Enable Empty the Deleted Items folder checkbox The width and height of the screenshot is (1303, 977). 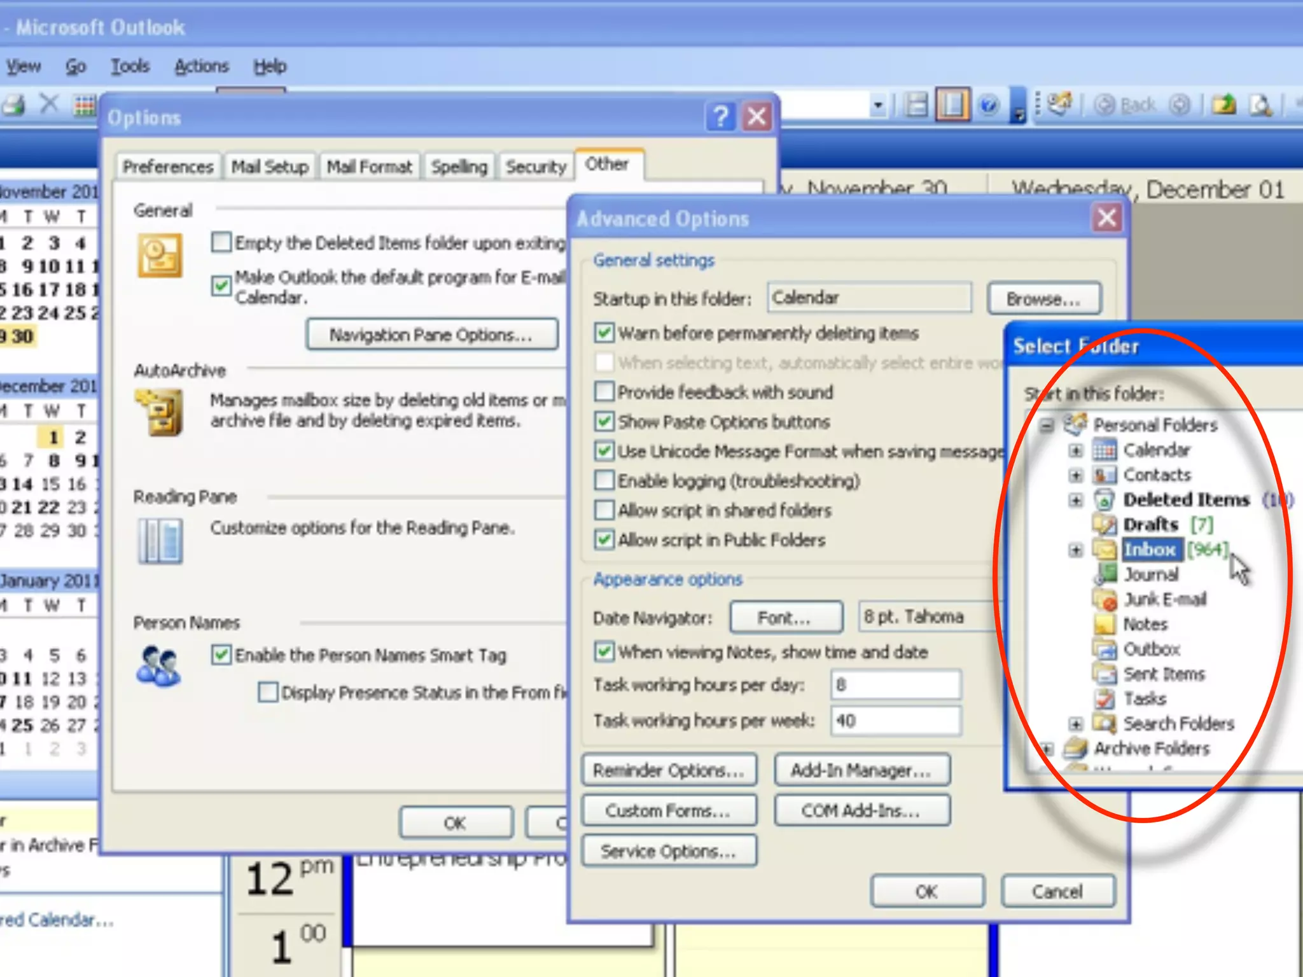pos(221,242)
